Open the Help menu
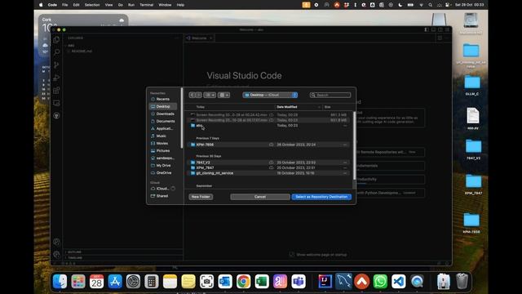This screenshot has width=522, height=294. 180,5
